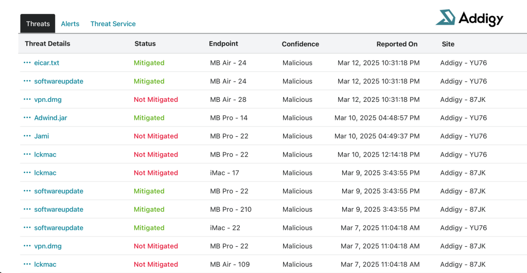527x273 pixels.
Task: Click the Reported On column header
Action: pos(397,44)
